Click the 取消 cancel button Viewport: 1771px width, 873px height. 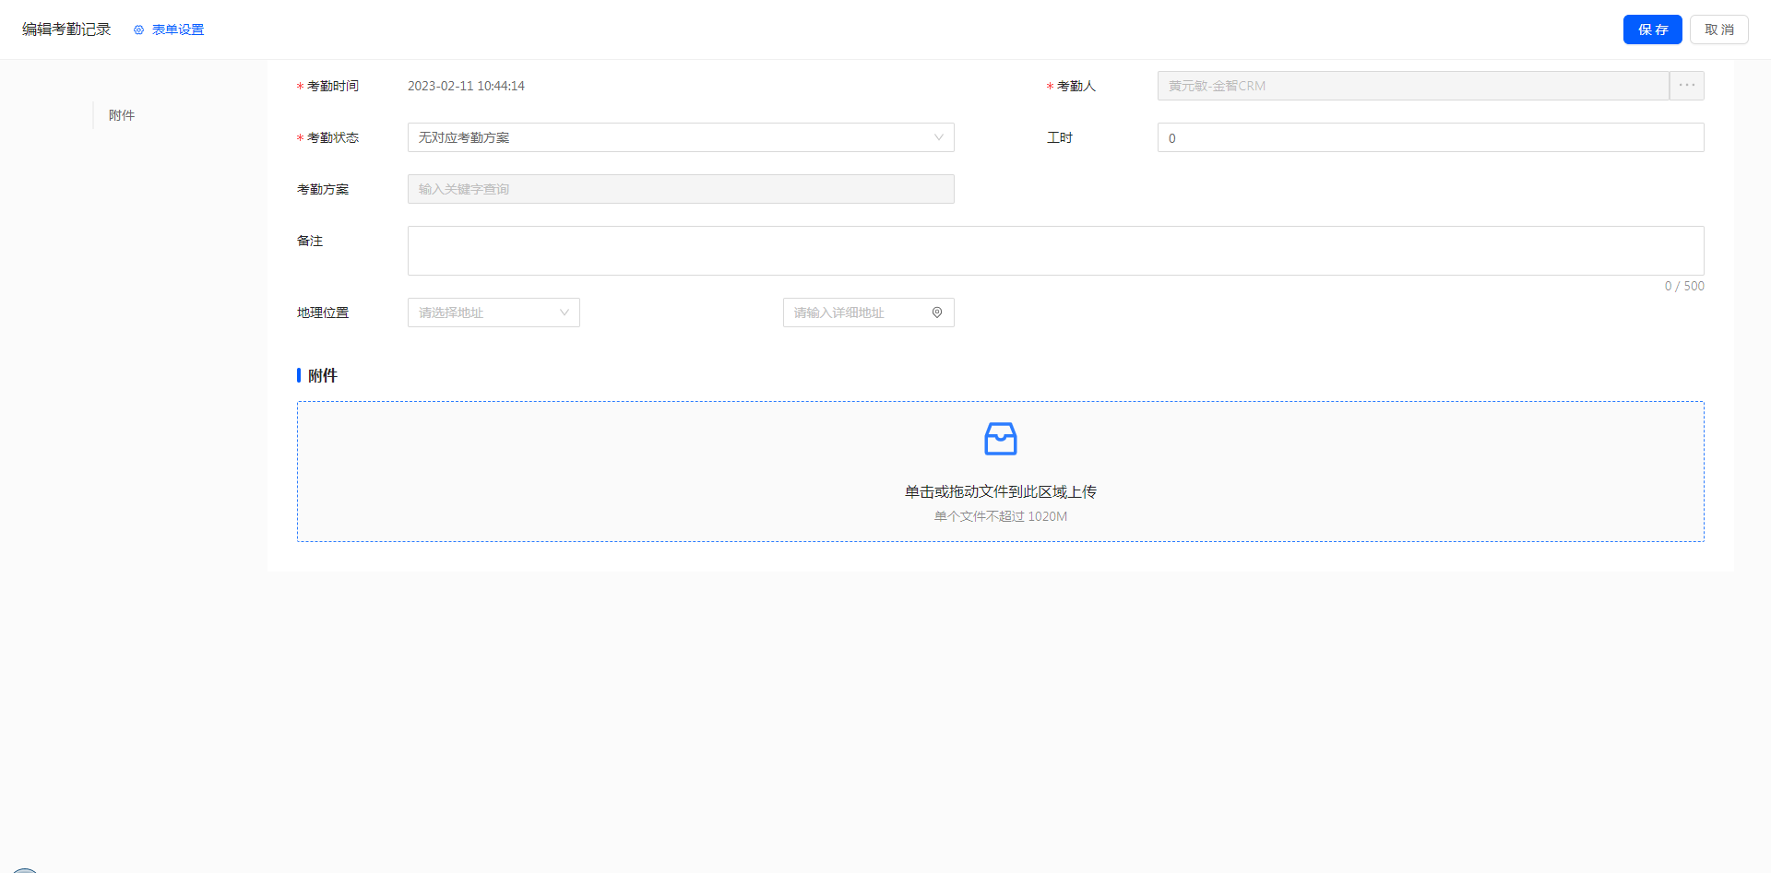[1718, 29]
